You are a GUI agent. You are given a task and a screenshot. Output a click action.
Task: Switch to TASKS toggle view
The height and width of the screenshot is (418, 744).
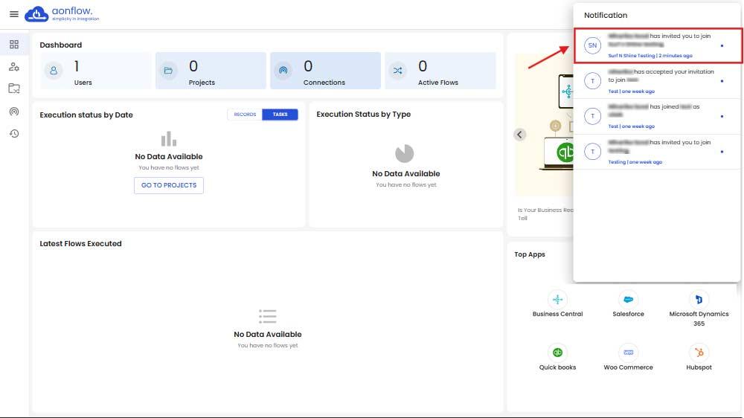point(280,115)
